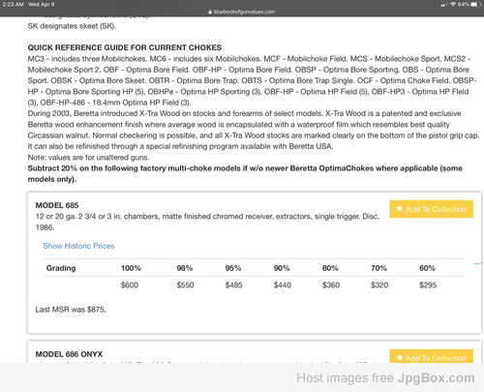
Task: Tap the bluebookofgunvalues.com address bar
Action: 242,12
